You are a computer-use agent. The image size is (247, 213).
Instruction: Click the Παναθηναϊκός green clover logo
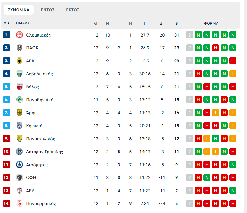pos(20,100)
